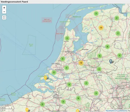The image size is (130, 112).
Task: Open the cluster of 2 at Enschede
Action: pyautogui.click(x=120, y=55)
